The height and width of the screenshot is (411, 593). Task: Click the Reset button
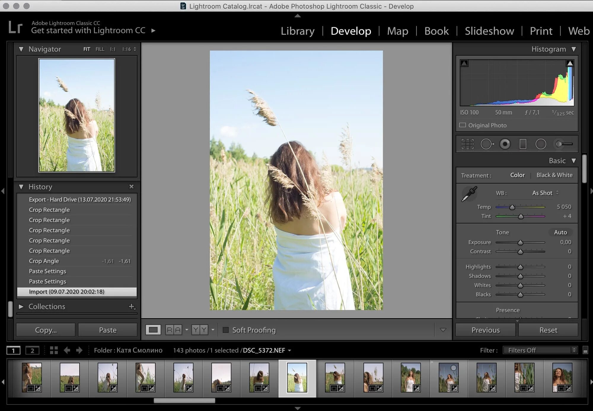(x=548, y=330)
